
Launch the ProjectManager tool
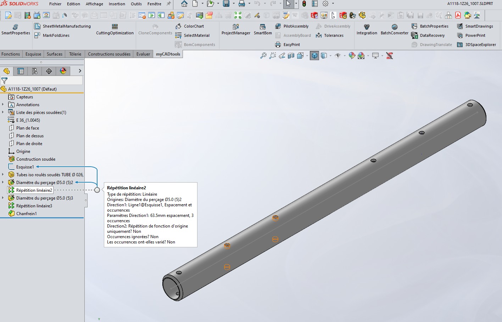pyautogui.click(x=236, y=30)
